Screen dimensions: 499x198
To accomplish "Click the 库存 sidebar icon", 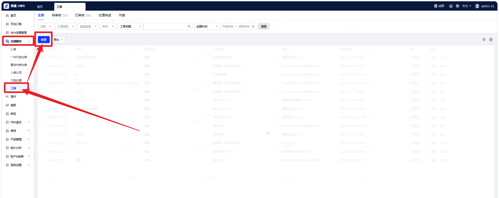I will tap(7, 131).
